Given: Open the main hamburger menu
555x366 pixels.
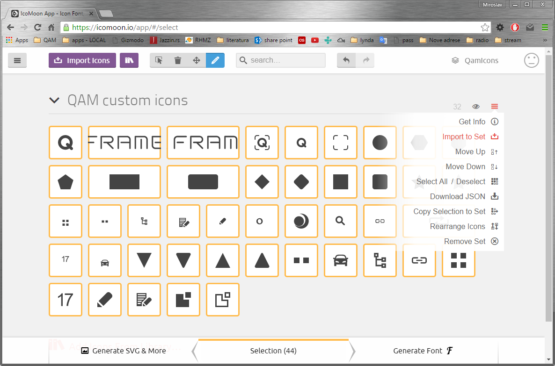Looking at the screenshot, I should (x=17, y=60).
